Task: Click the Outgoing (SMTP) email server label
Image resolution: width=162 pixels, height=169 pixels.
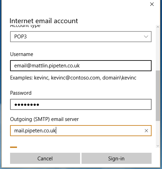Action: [44, 119]
